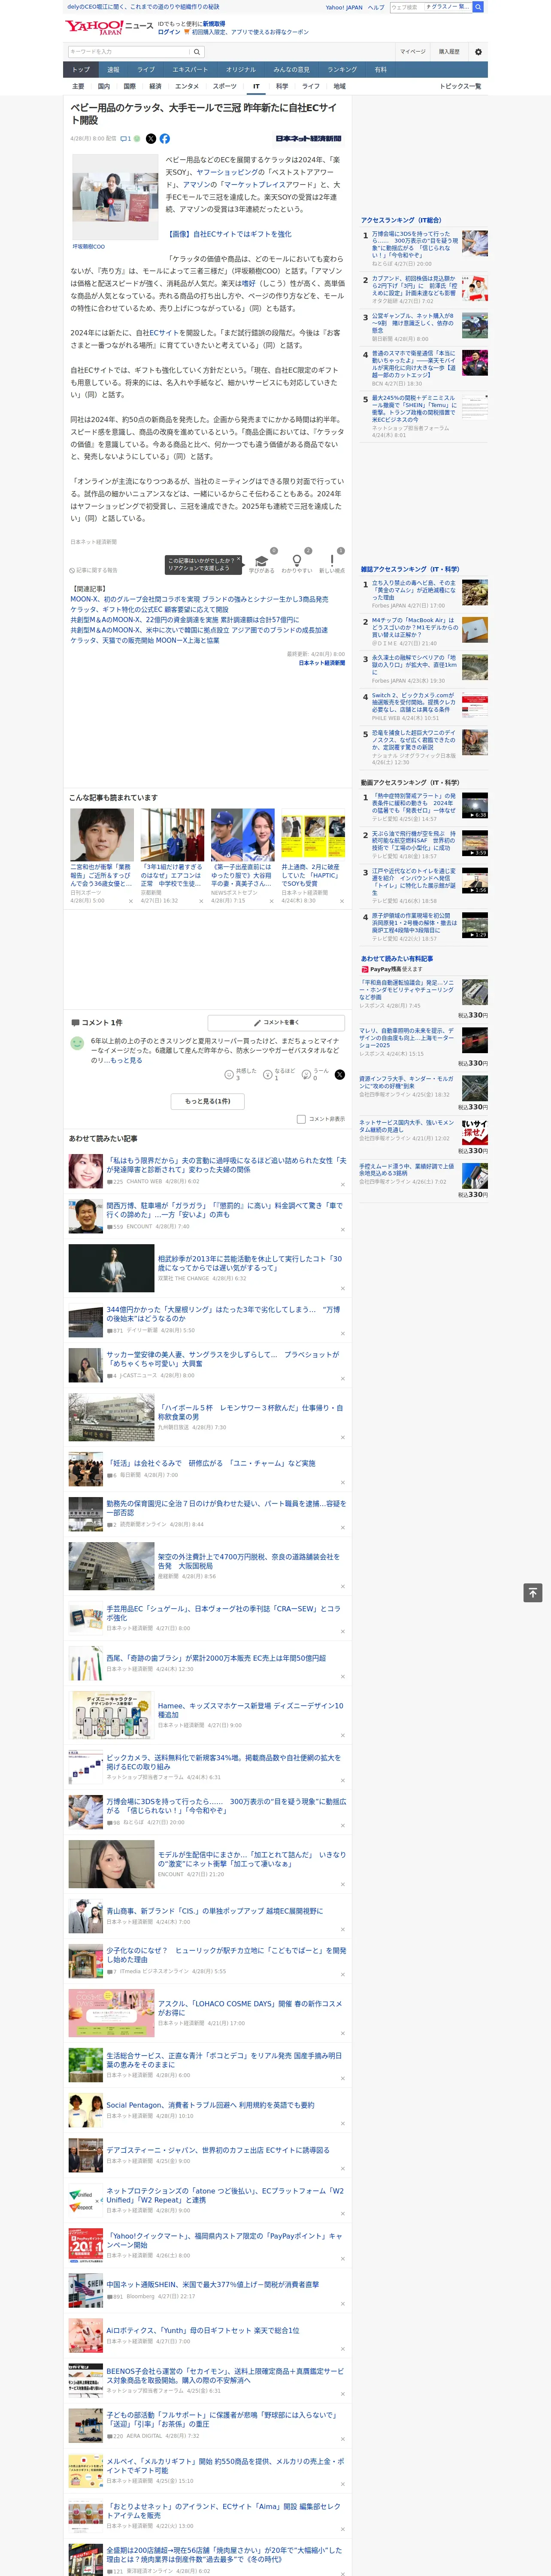Click the 共感した smiley reaction on comment
This screenshot has height=2576, width=551.
click(x=229, y=1075)
